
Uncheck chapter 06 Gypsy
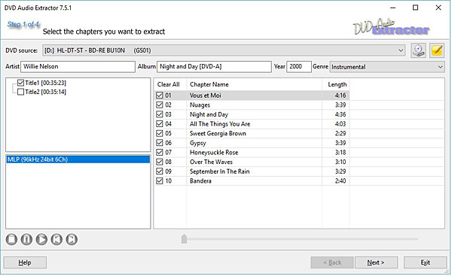click(160, 143)
